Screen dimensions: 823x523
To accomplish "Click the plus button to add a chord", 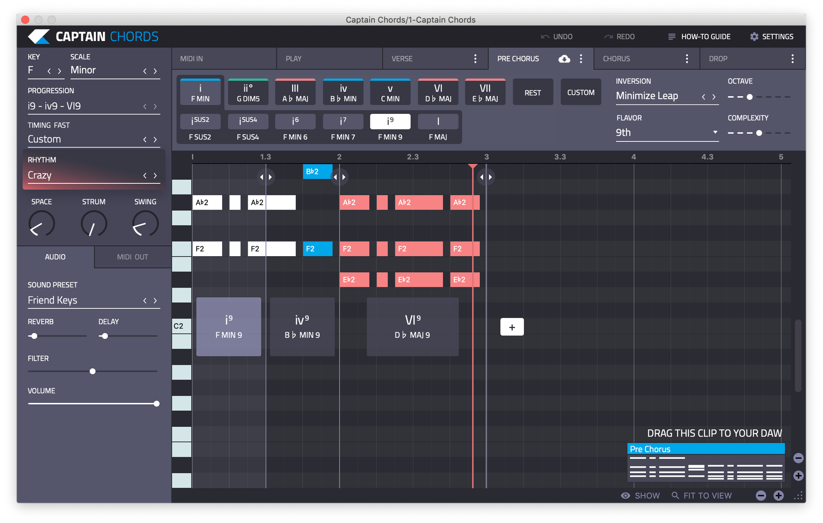I will (512, 327).
